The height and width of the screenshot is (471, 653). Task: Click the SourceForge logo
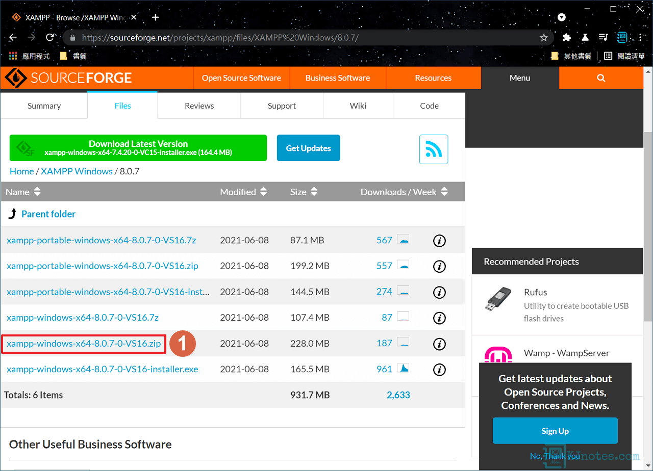click(x=68, y=78)
